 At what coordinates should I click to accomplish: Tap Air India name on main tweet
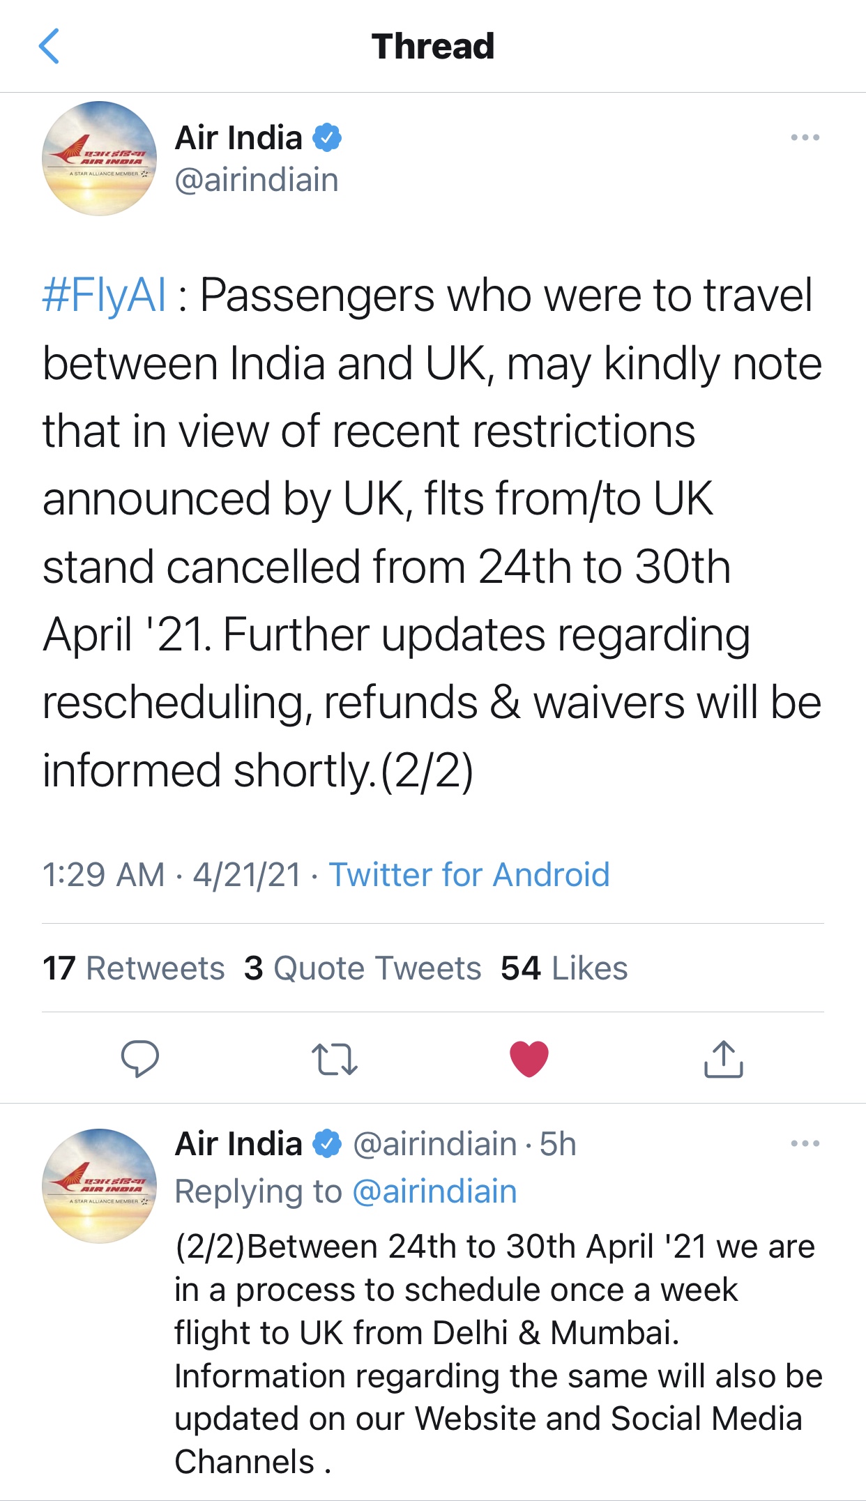[238, 137]
